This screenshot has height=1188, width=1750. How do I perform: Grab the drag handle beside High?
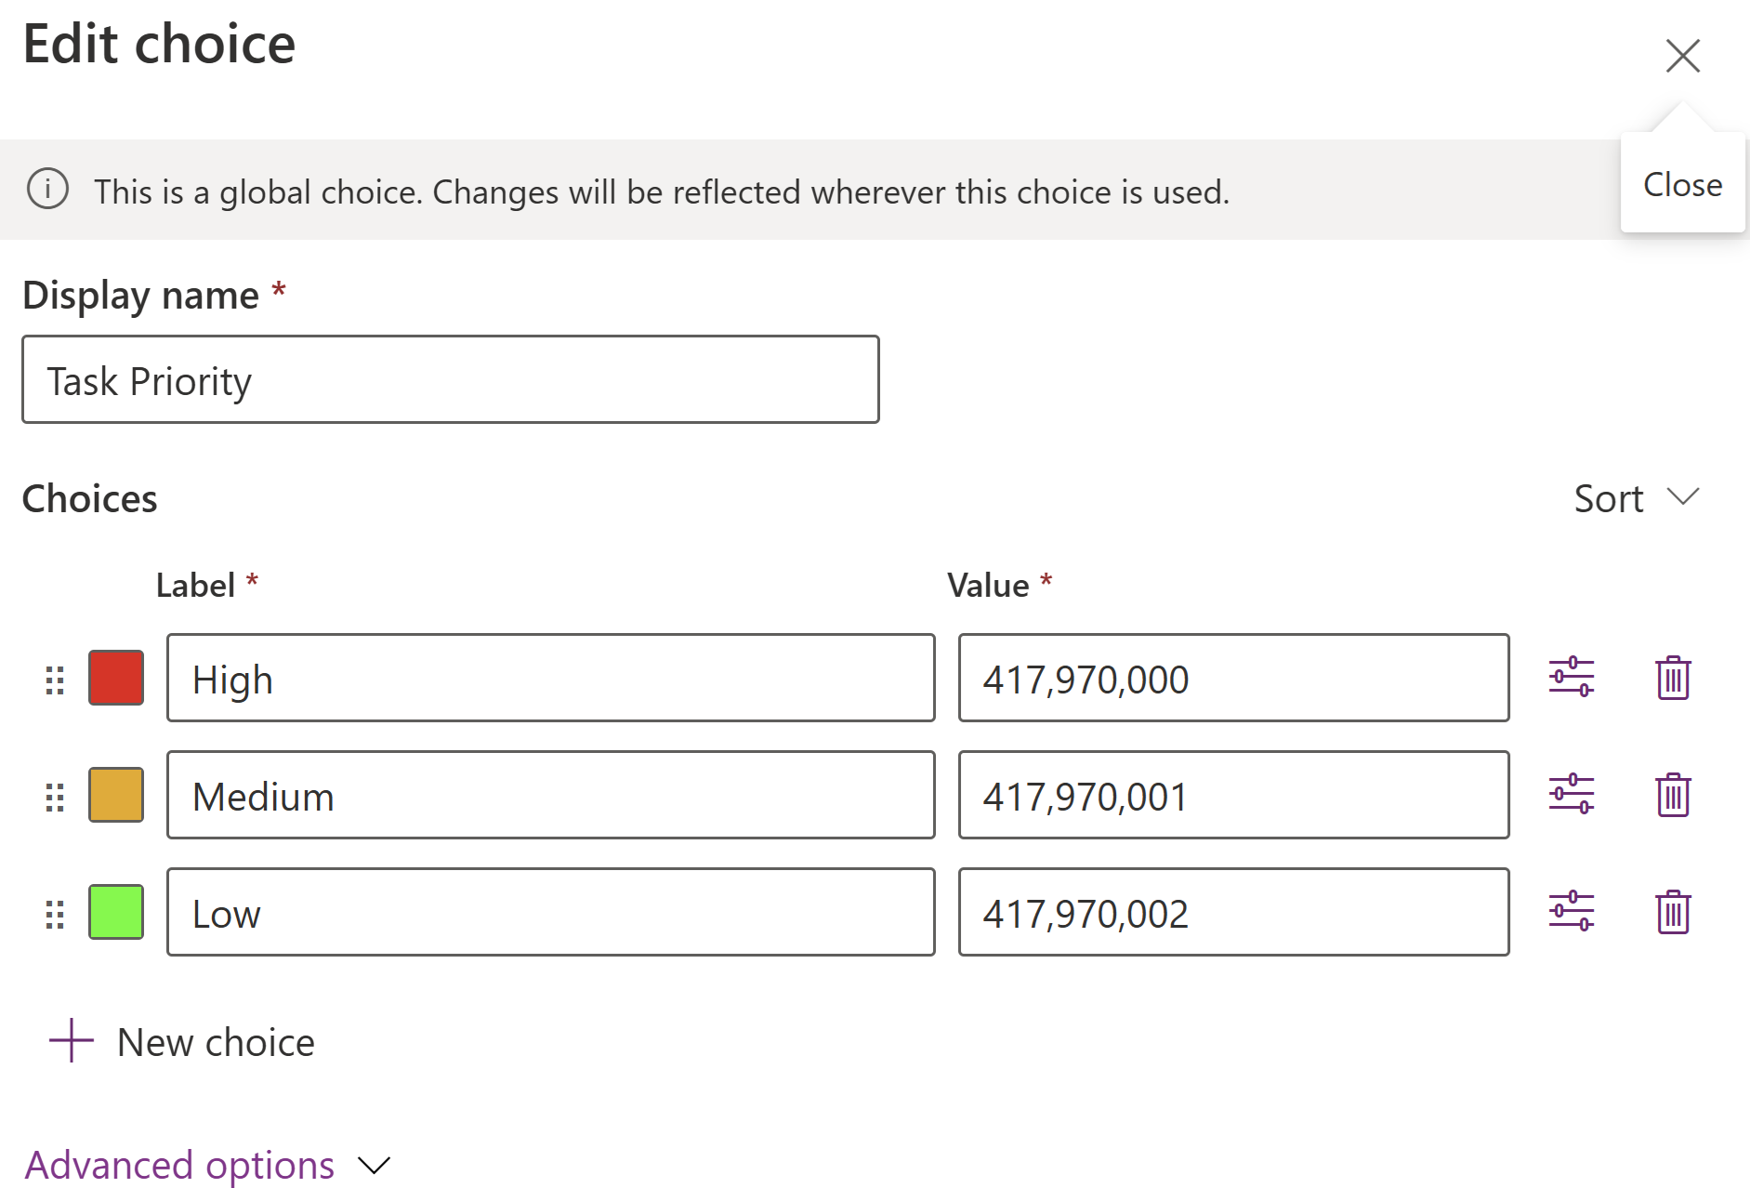click(54, 679)
